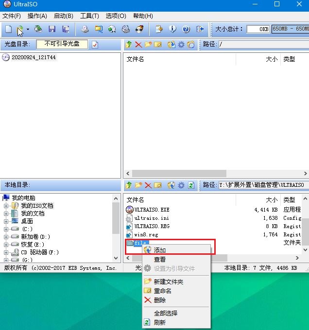Click the New file toolbar icon
This screenshot has width=309, height=330.
pos(8,29)
